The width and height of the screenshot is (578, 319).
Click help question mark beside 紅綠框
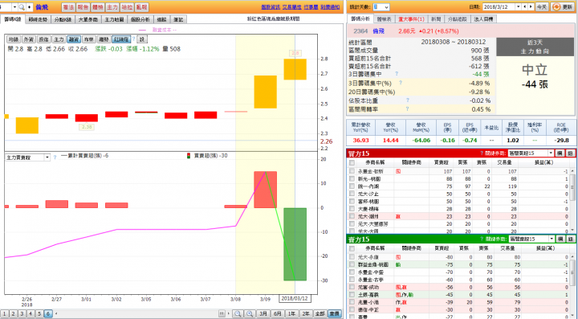[x=133, y=39]
